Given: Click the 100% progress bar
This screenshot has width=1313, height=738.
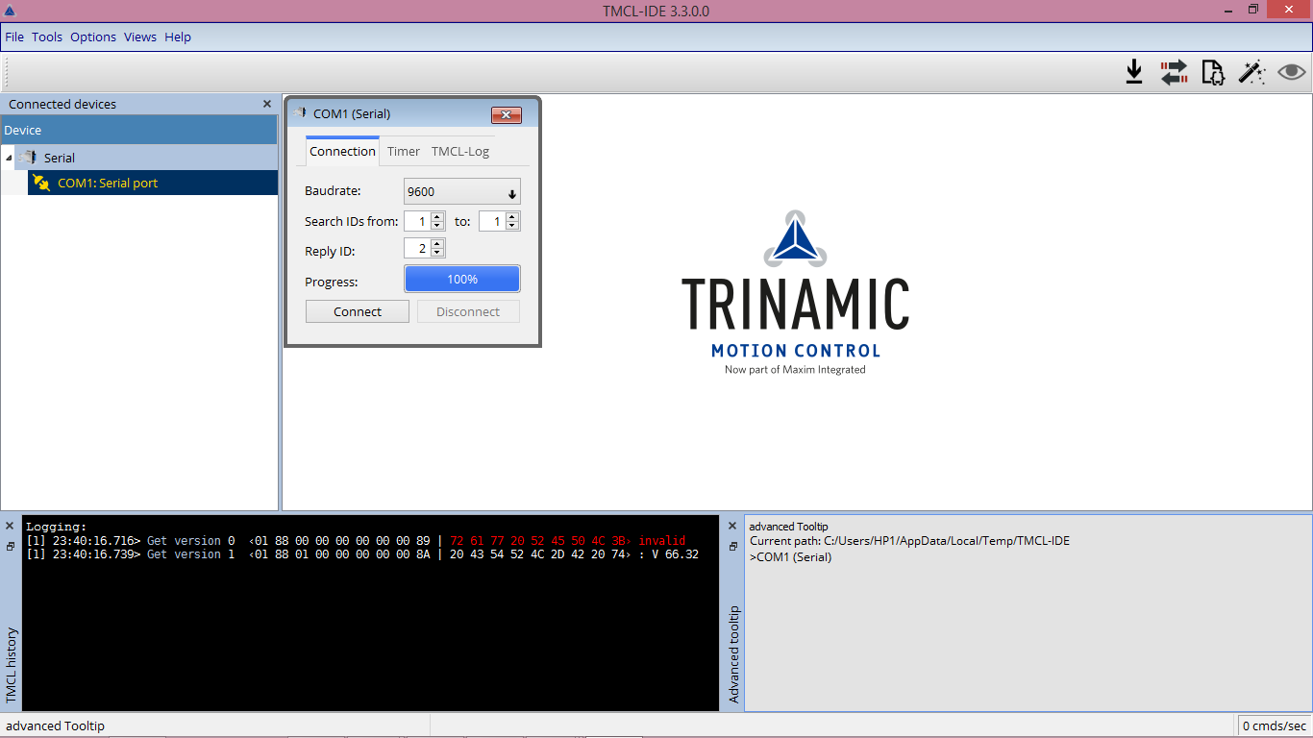Looking at the screenshot, I should 461,279.
